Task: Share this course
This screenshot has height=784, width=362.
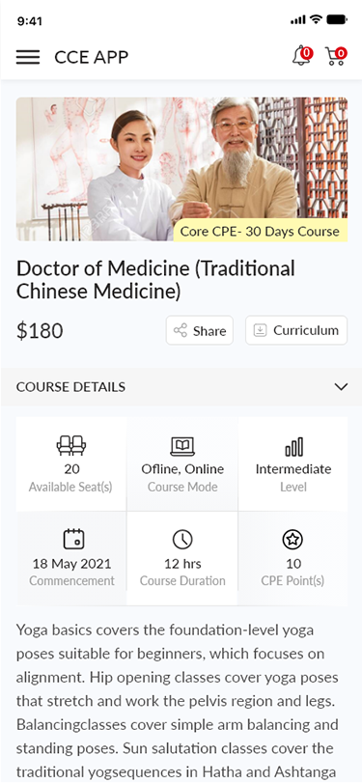Action: 200,330
